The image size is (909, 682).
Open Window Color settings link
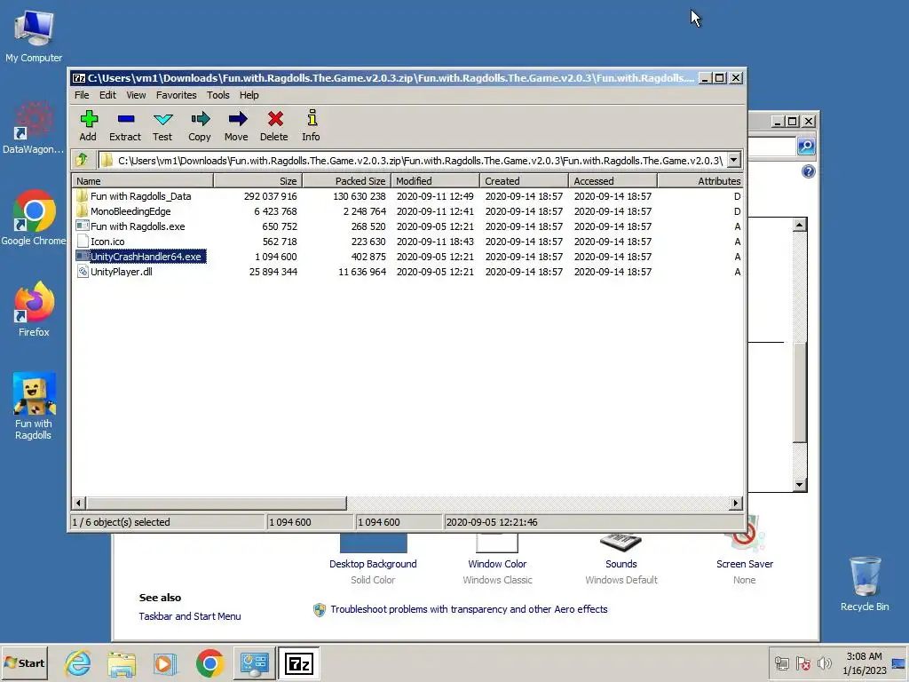pyautogui.click(x=497, y=564)
